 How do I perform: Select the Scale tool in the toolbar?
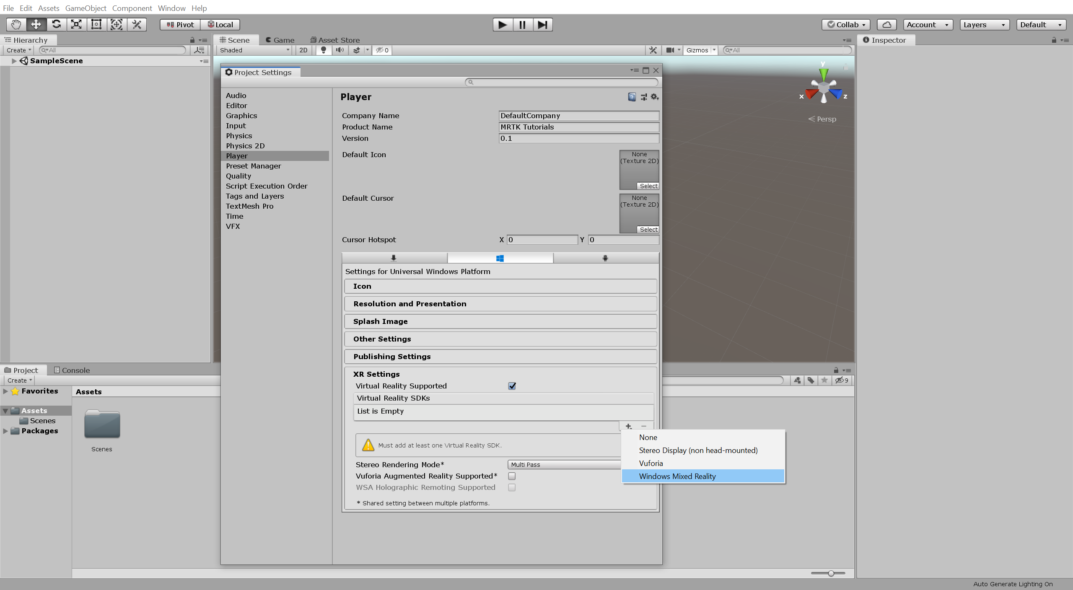click(x=76, y=25)
